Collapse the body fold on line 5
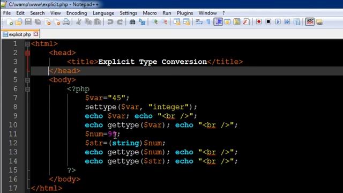Screen dimensions: 343x193 pyautogui.click(x=27, y=80)
